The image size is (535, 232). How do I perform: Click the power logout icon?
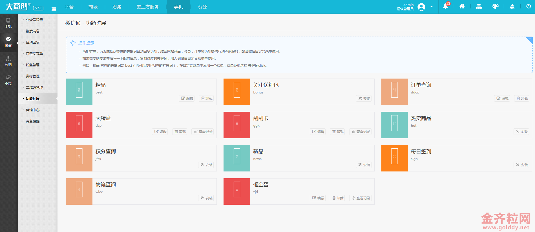(x=529, y=6)
